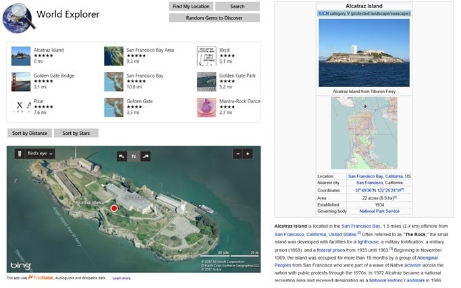Select the Golden Gate Bridge thumbnail

pos(21,82)
